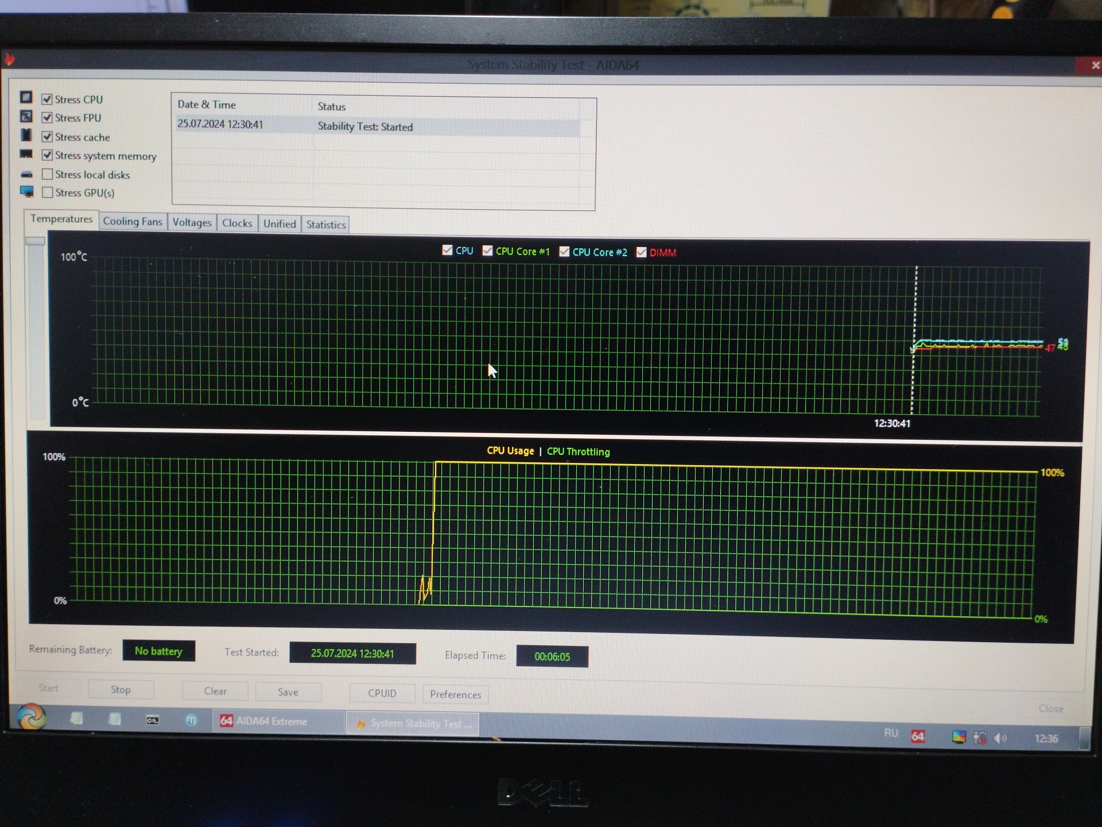Open Preferences
Image resolution: width=1102 pixels, height=827 pixels.
(x=456, y=694)
